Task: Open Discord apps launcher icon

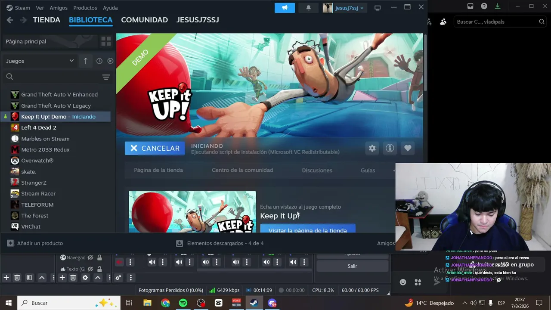Action: click(418, 282)
